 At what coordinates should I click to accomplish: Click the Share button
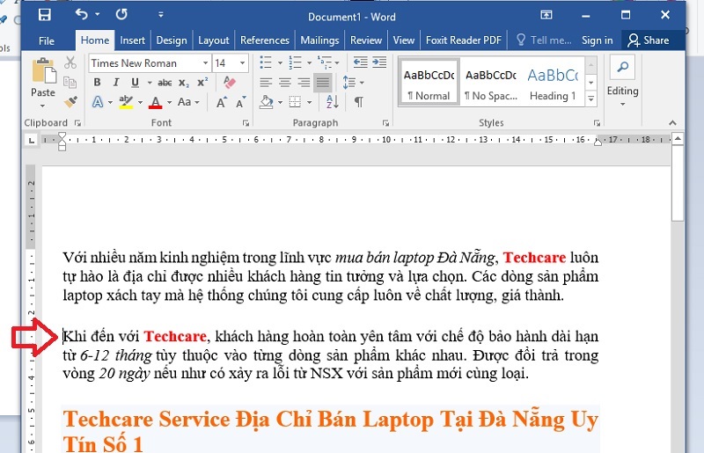click(x=649, y=40)
